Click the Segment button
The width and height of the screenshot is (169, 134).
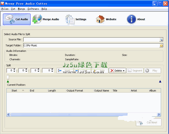pos(135,71)
